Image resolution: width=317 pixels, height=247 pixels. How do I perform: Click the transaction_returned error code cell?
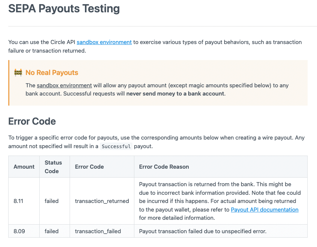pyautogui.click(x=102, y=201)
